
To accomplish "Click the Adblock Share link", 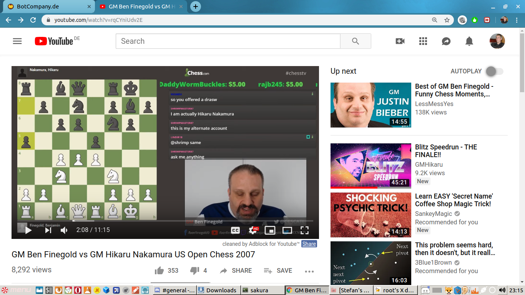I will 309,244.
